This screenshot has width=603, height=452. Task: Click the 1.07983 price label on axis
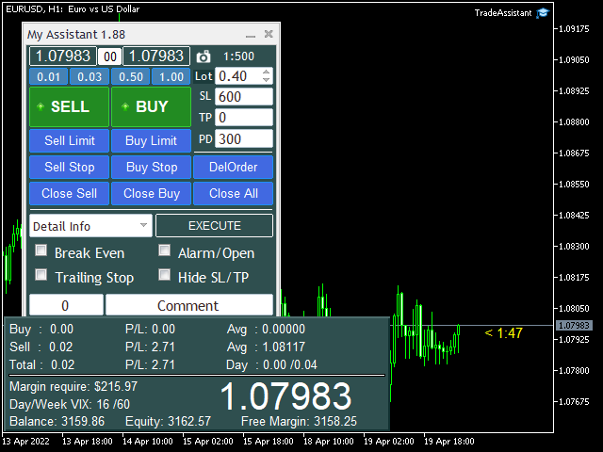[574, 326]
